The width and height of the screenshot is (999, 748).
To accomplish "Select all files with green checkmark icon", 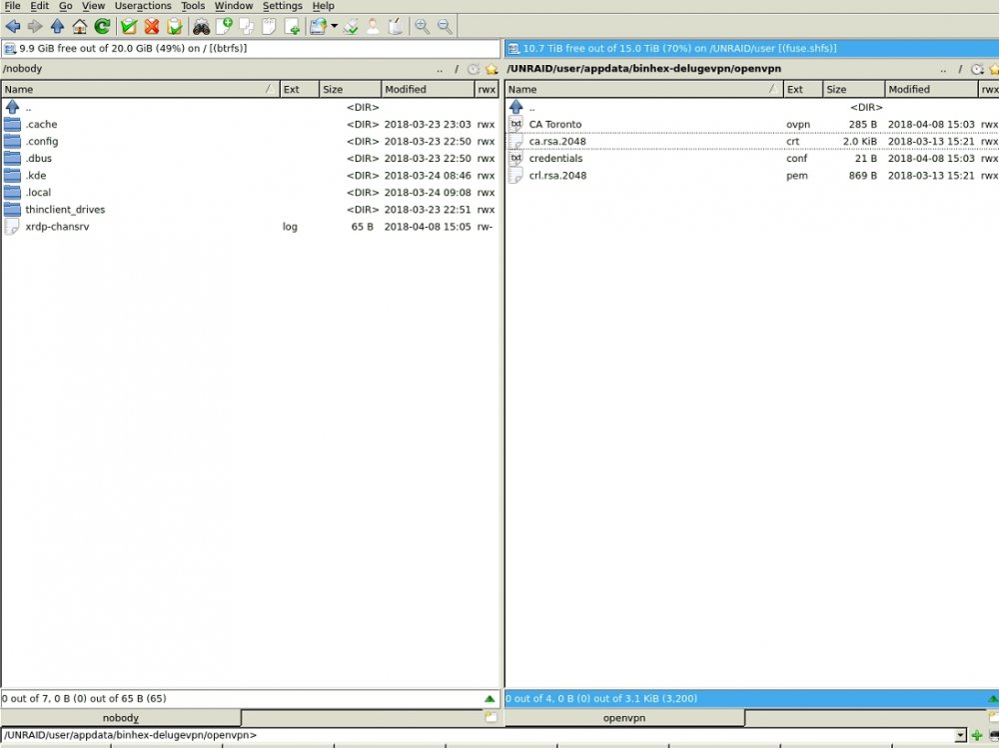I will [x=129, y=26].
